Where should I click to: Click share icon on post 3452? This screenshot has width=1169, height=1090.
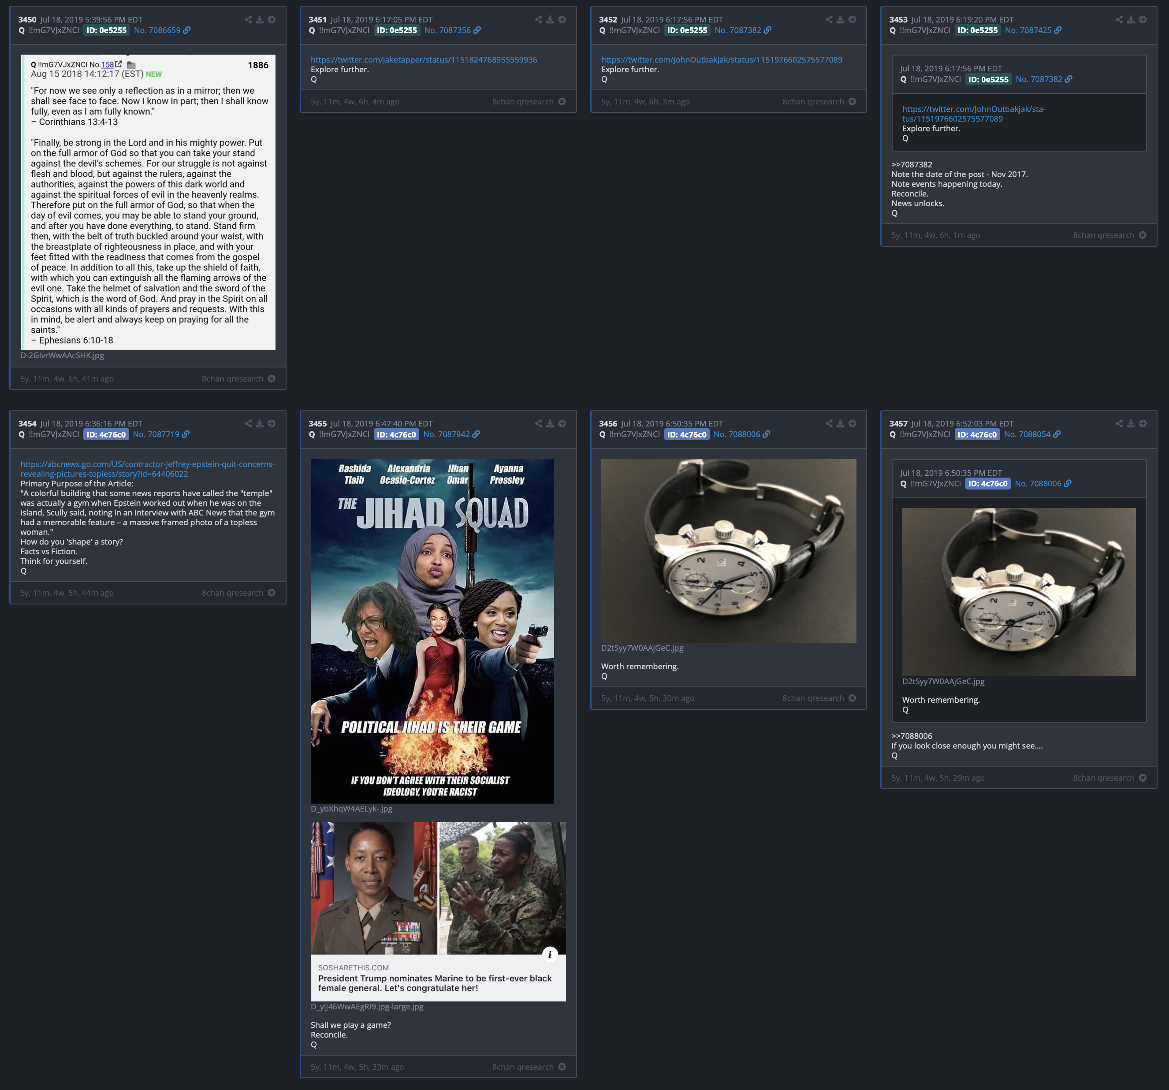click(x=829, y=19)
